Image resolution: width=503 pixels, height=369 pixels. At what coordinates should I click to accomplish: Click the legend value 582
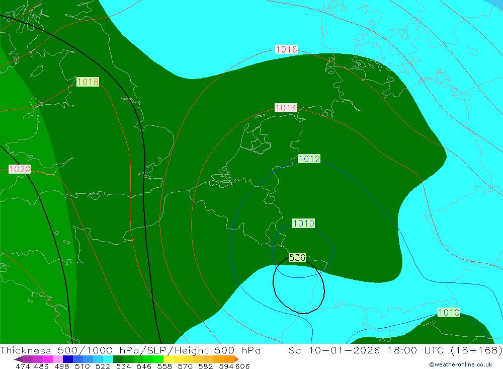coord(205,366)
